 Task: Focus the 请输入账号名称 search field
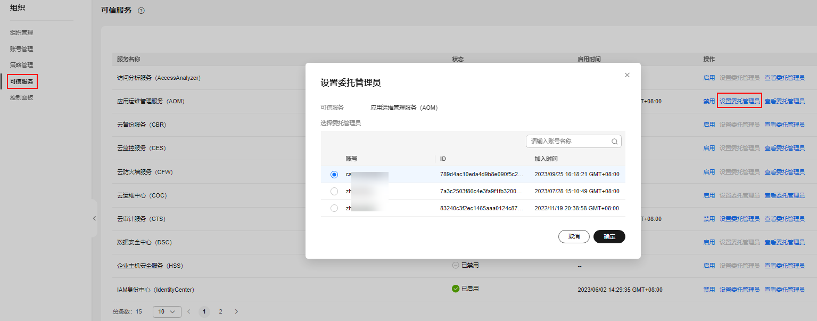(x=567, y=142)
